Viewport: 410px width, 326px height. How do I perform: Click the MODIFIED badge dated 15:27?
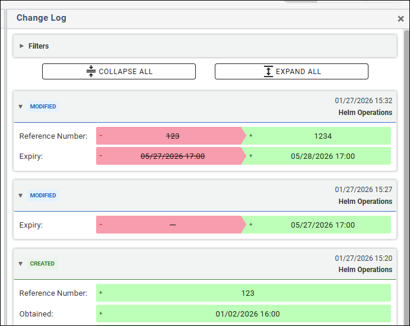pos(43,196)
